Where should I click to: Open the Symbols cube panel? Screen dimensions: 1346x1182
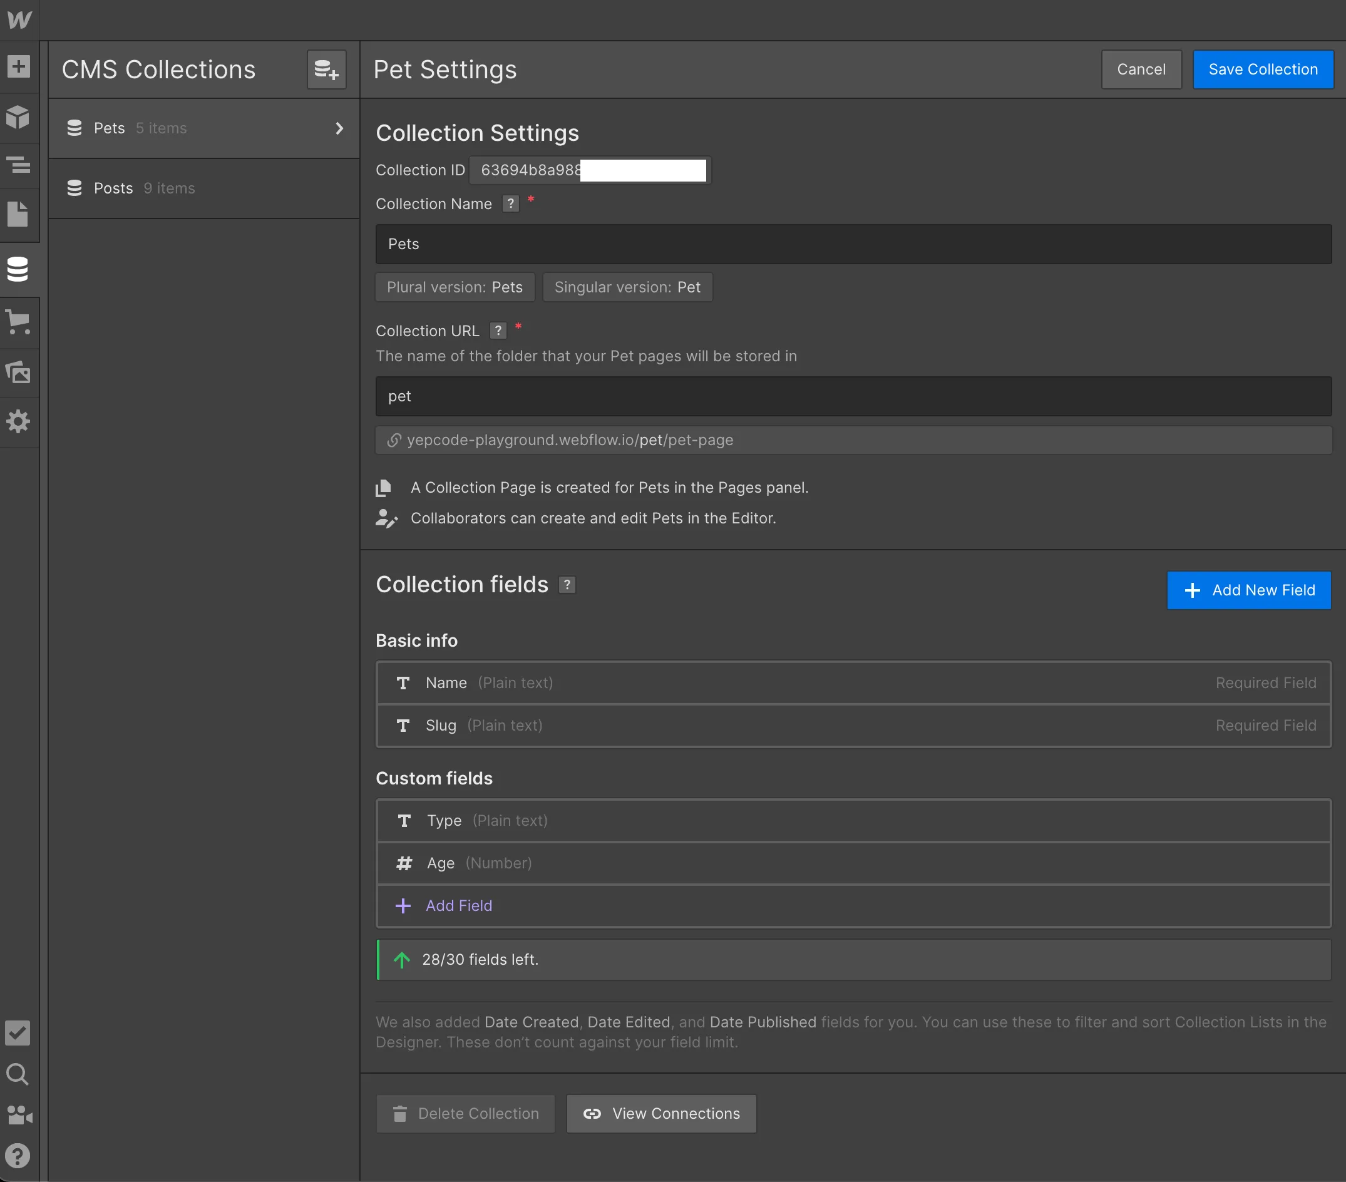[x=18, y=117]
